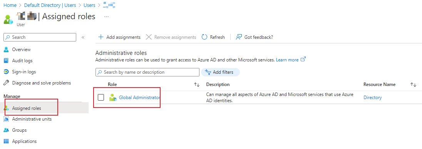The width and height of the screenshot is (422, 149).
Task: Click the Role column header
Action: click(112, 84)
